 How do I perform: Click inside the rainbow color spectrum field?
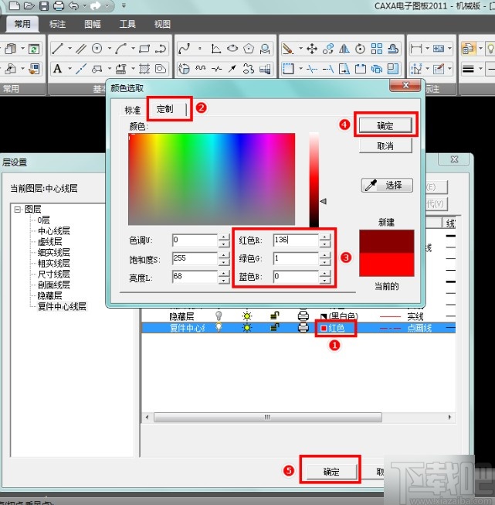(212, 179)
